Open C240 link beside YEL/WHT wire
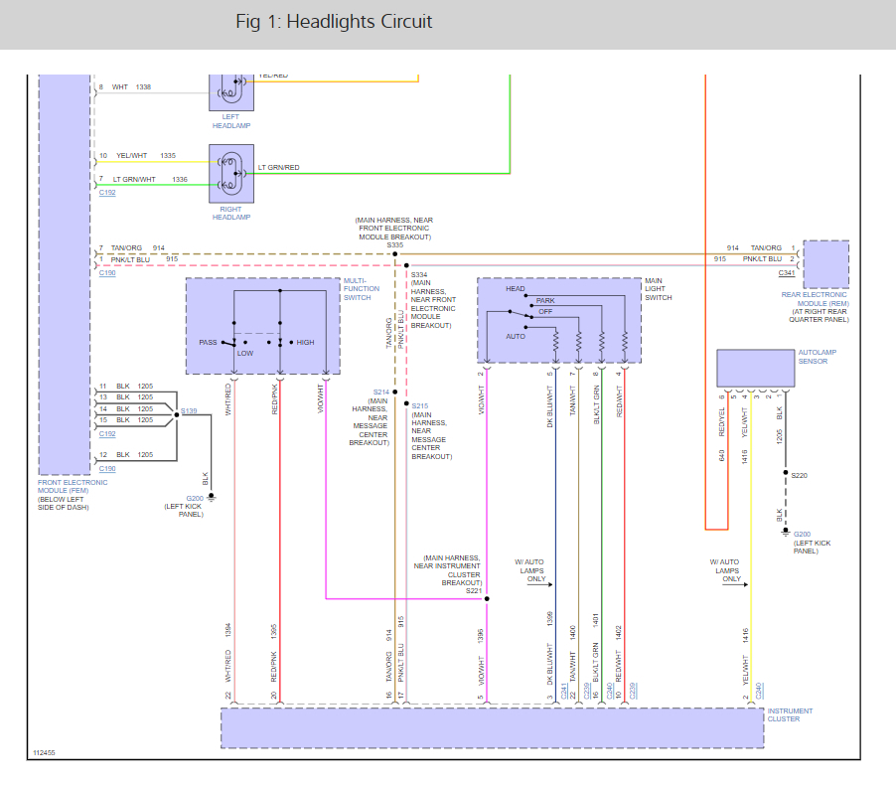Screen dimensions: 896x787 coord(759,692)
